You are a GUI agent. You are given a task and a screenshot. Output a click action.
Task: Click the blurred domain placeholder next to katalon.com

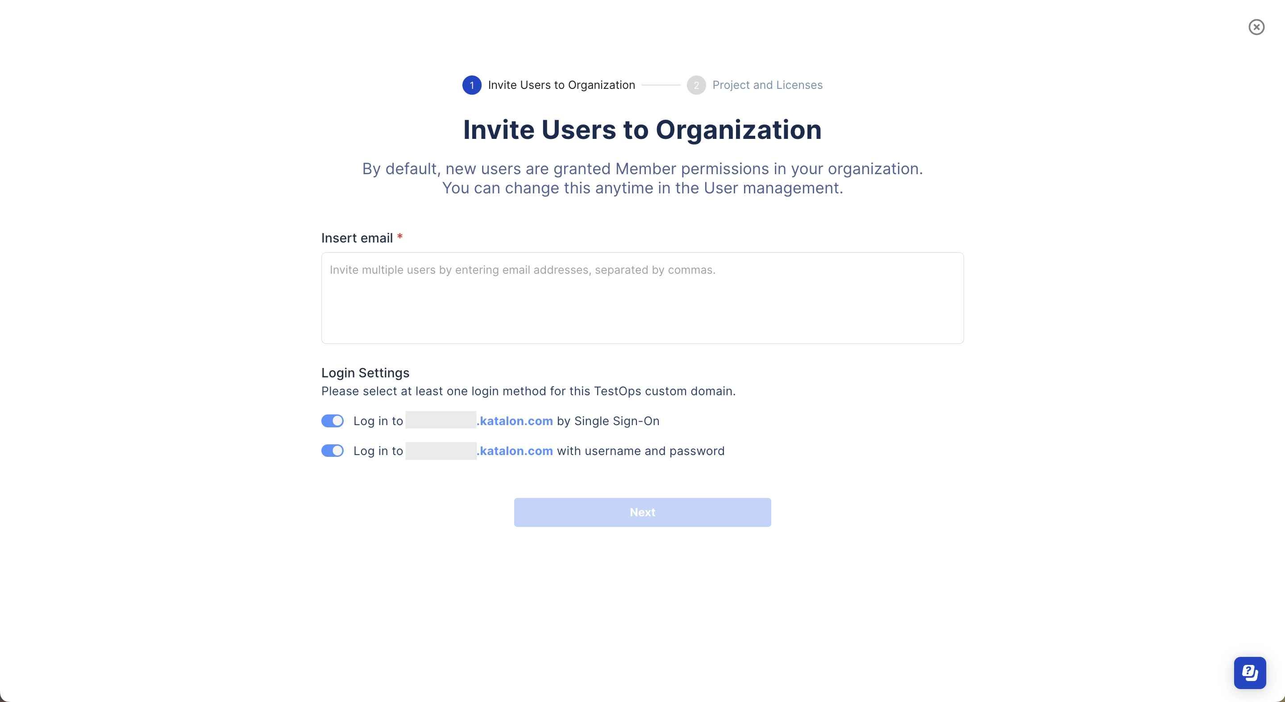[x=440, y=421]
